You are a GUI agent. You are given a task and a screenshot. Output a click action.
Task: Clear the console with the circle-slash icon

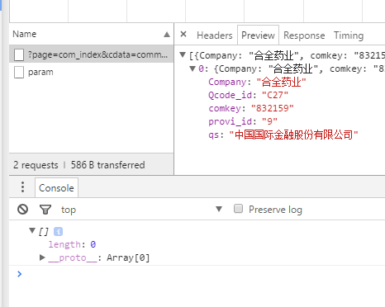tap(22, 210)
